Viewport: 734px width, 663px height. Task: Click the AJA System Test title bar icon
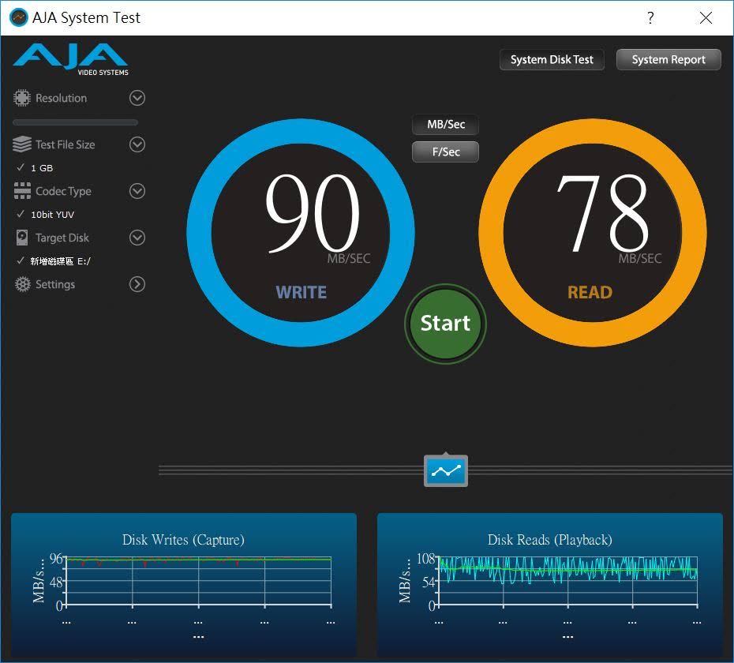19,18
